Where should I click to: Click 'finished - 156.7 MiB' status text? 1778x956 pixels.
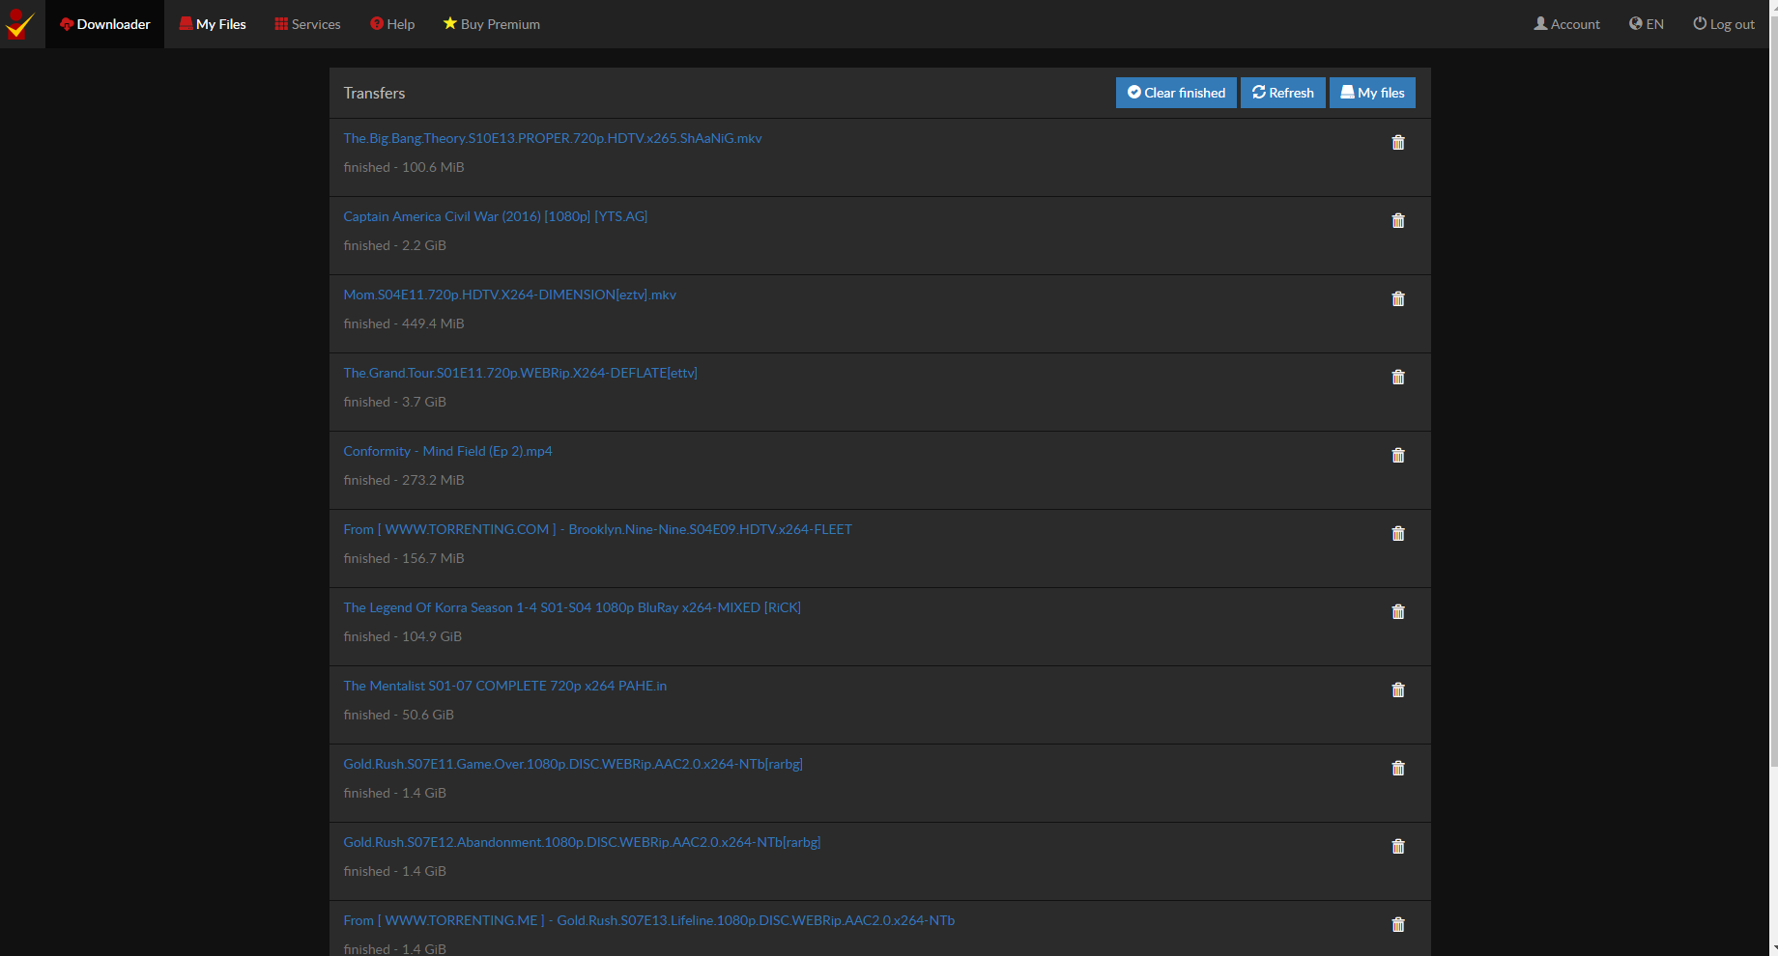pyautogui.click(x=404, y=558)
